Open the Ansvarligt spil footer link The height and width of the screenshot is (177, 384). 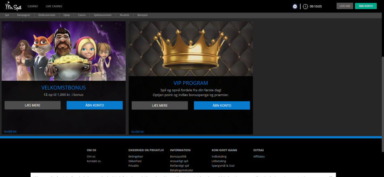pyautogui.click(x=179, y=161)
